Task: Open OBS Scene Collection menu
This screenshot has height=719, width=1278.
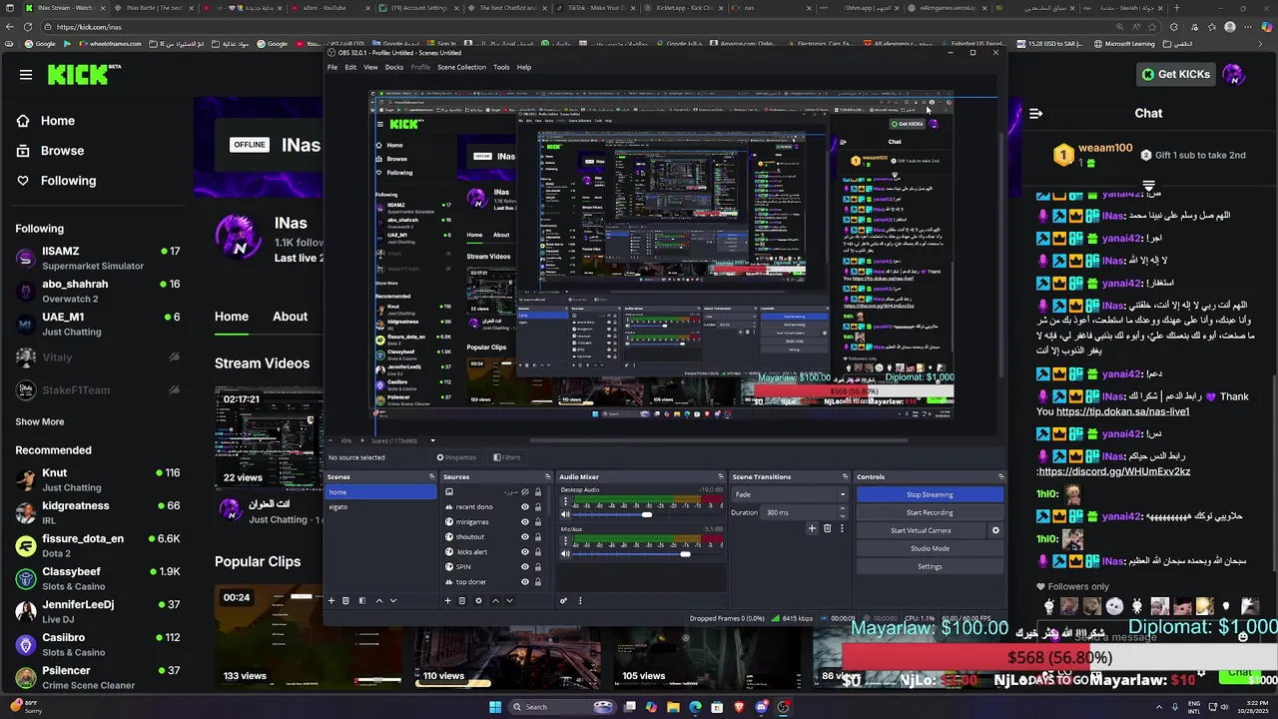Action: click(x=461, y=67)
